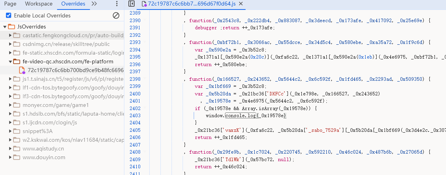Viewport: 446px width, 175px height.
Task: Expand s1.ljcdn.com/clogin/js folder arrow
Action: [10, 122]
